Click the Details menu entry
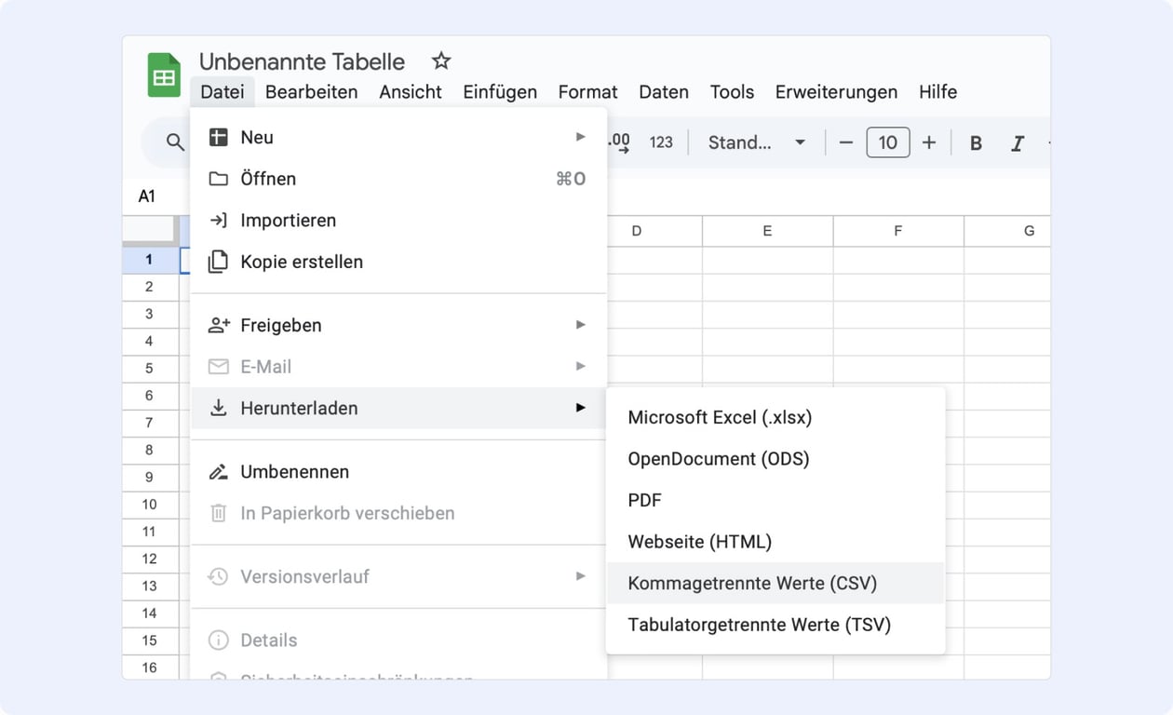 398,641
